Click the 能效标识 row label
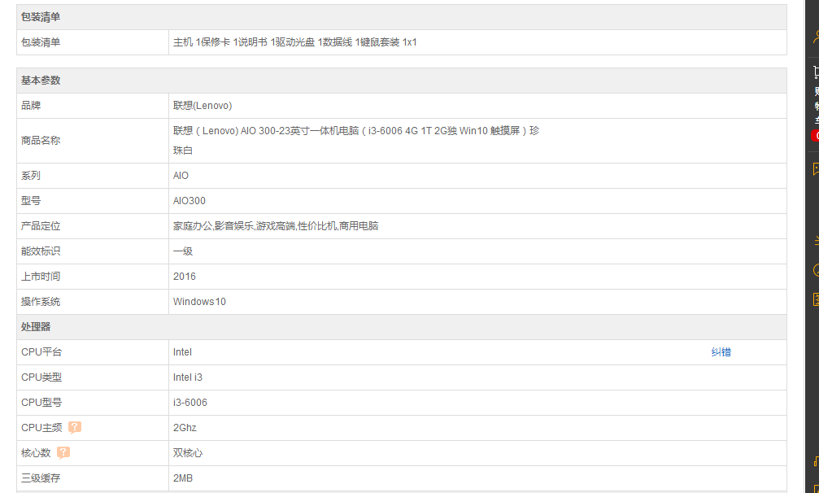 click(40, 251)
